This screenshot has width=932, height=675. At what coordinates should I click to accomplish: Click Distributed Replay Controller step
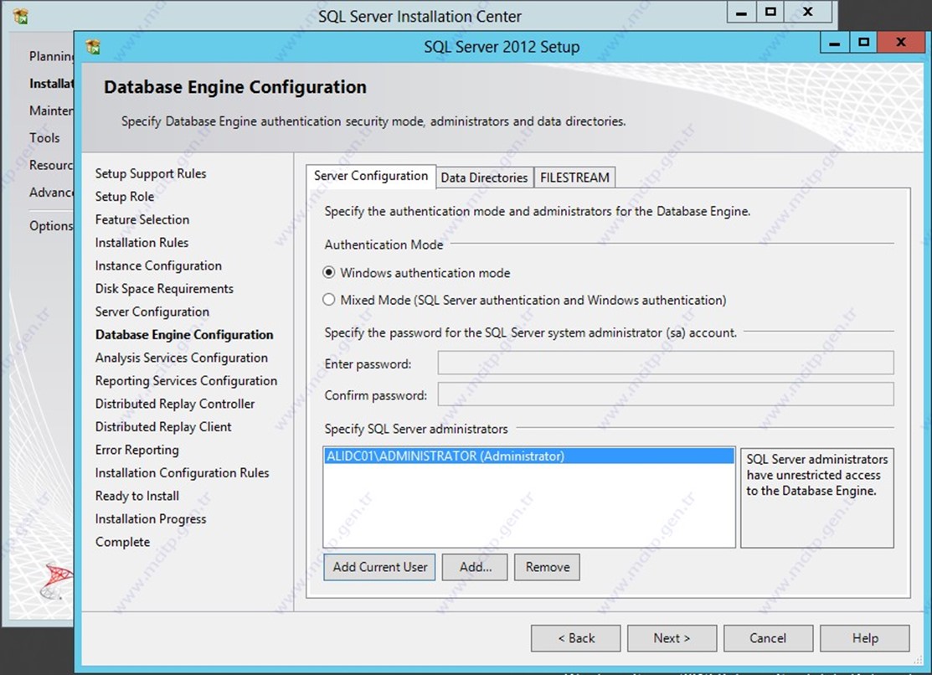click(175, 404)
